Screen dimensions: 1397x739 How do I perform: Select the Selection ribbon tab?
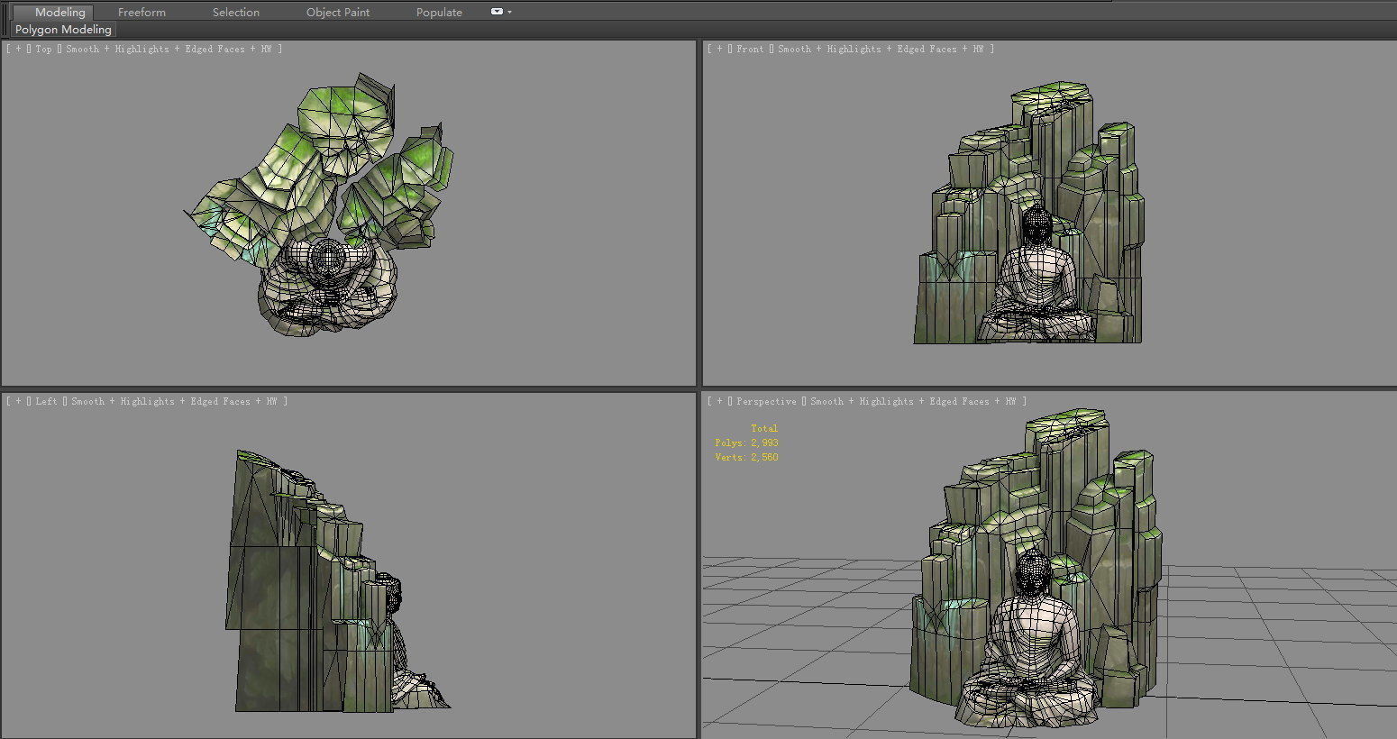pyautogui.click(x=235, y=12)
